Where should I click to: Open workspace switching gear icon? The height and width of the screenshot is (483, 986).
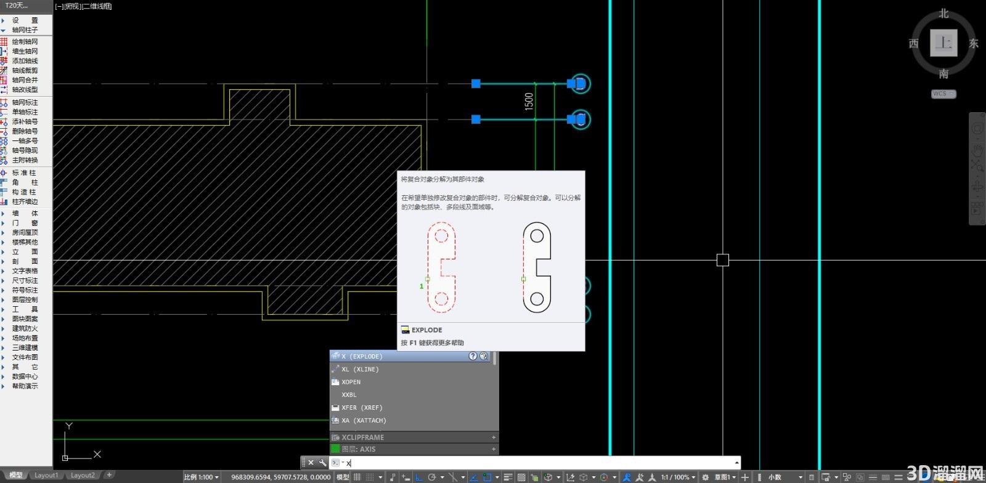coord(705,477)
